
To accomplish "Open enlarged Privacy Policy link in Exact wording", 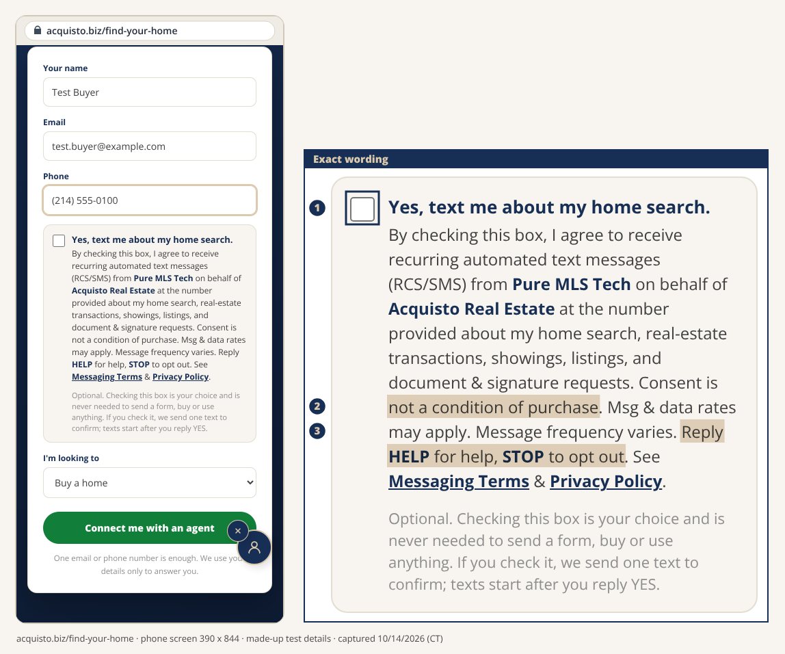I will (x=606, y=481).
